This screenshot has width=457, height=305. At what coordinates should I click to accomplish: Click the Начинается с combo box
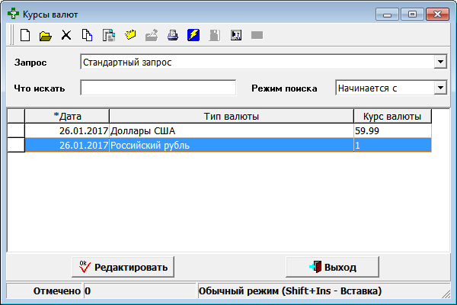tap(391, 88)
